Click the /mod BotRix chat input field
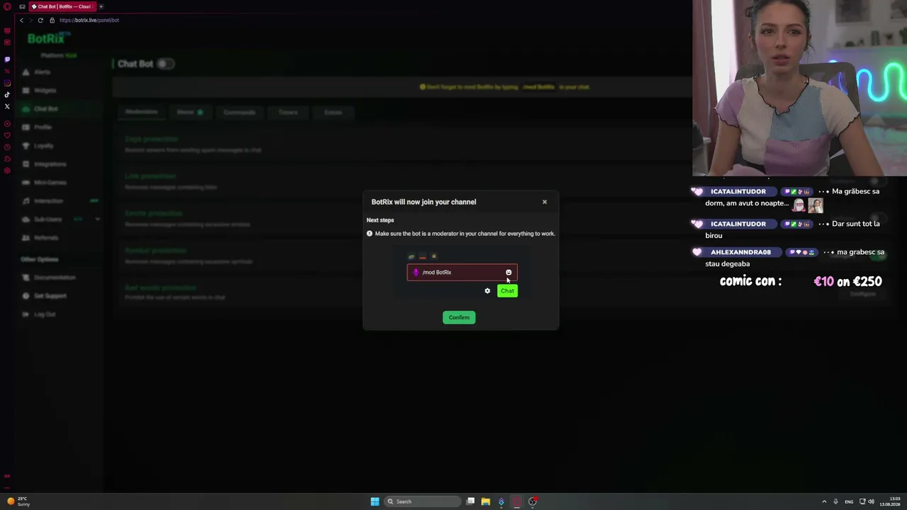Screen dimensions: 907x510 point(462,272)
